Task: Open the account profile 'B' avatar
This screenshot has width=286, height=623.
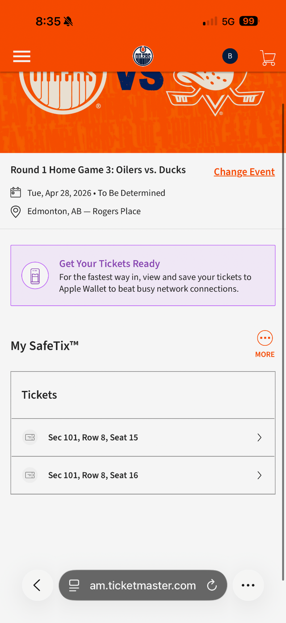Action: point(230,56)
